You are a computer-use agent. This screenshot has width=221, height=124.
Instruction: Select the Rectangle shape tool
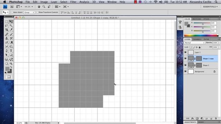coord(11,55)
